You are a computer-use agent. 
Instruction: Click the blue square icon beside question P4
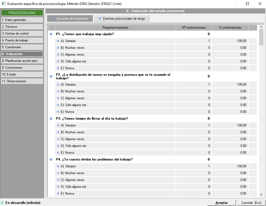tap(51, 159)
